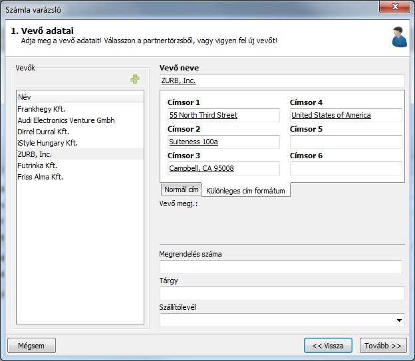The height and width of the screenshot is (361, 415).
Task: Click the Vevő neve input field
Action: pyautogui.click(x=281, y=80)
